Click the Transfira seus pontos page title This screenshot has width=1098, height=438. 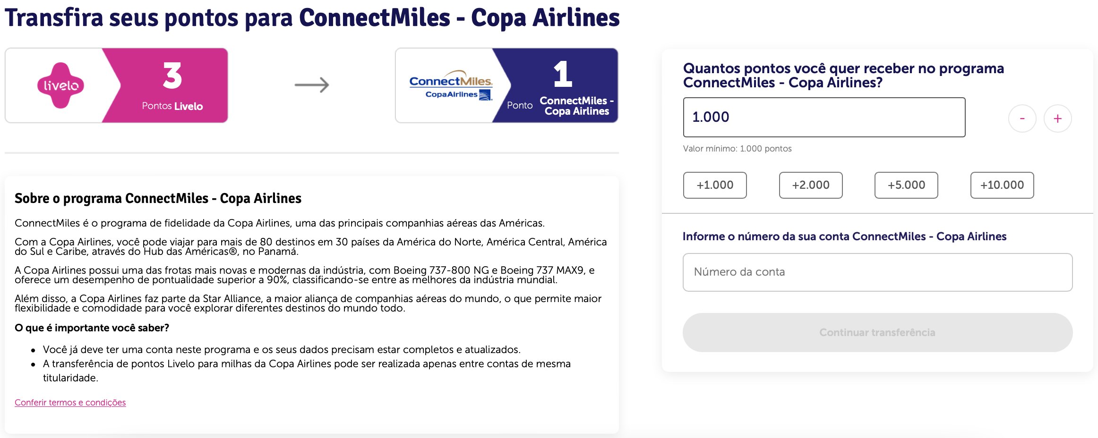(312, 18)
